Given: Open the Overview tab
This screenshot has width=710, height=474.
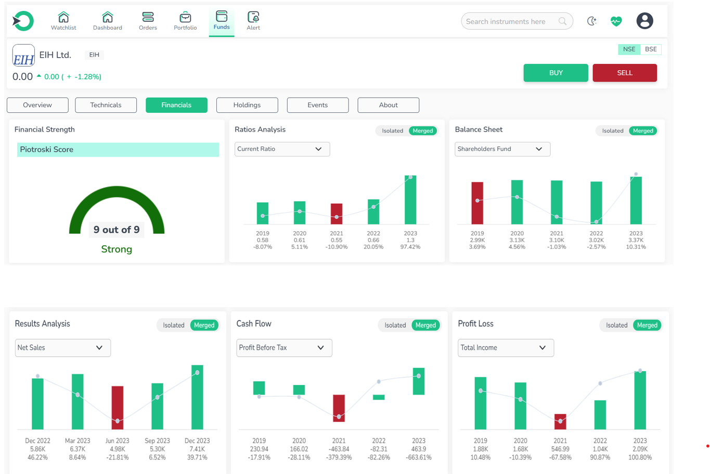Looking at the screenshot, I should click(37, 105).
